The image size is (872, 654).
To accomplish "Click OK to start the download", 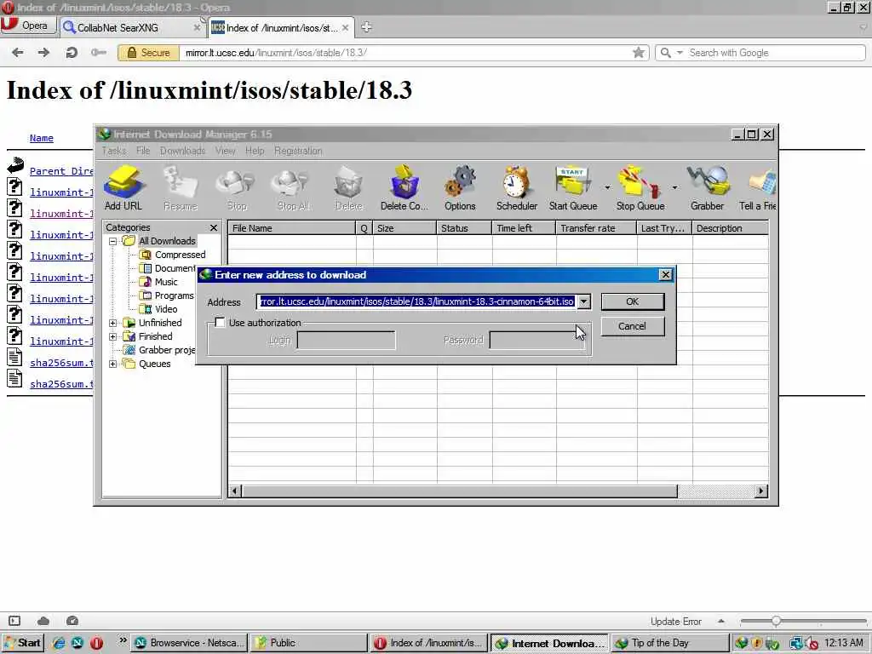I will pos(633,301).
